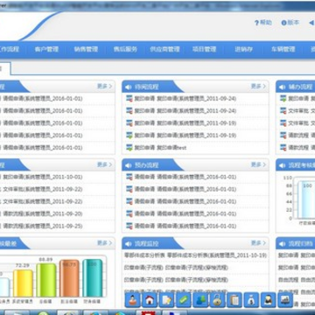
Task: Open the 零部件成本分析表 2011-10-19 entry
Action: pyautogui.click(x=195, y=255)
